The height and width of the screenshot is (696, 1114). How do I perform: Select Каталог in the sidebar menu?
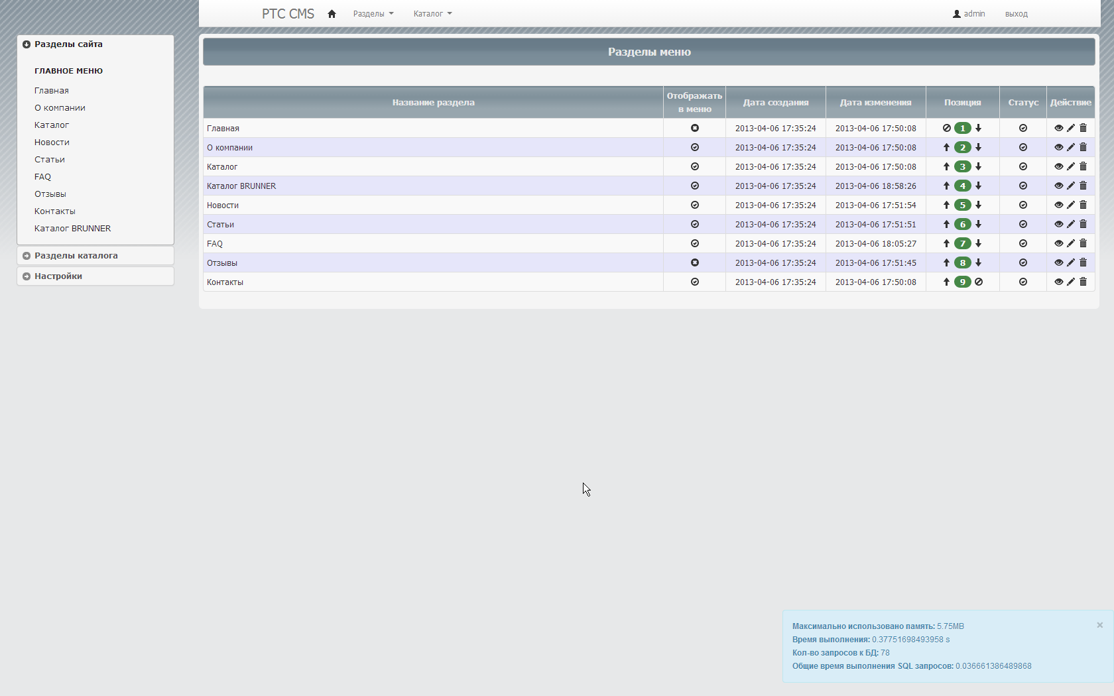52,125
